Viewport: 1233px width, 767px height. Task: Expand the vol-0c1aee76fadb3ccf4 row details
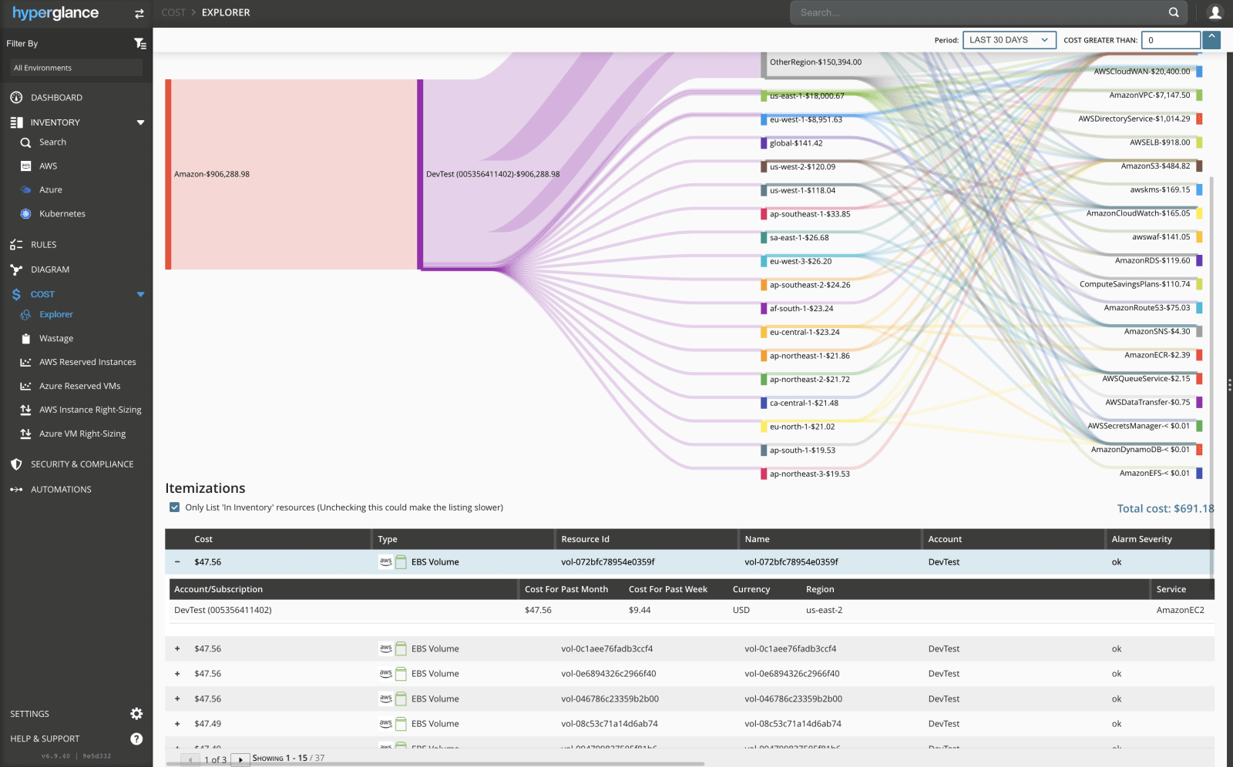pyautogui.click(x=177, y=648)
